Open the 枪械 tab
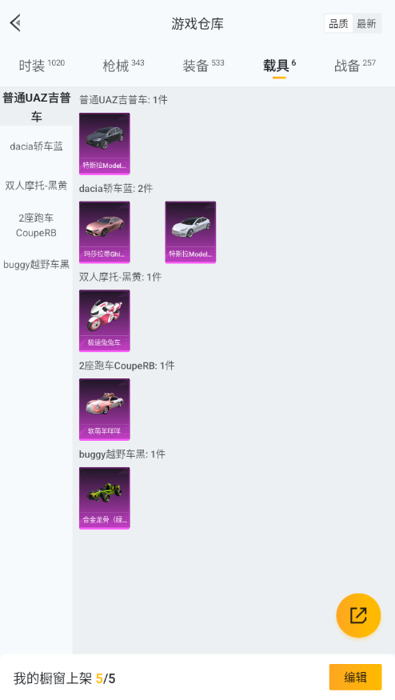Image resolution: width=395 pixels, height=700 pixels. pos(123,65)
